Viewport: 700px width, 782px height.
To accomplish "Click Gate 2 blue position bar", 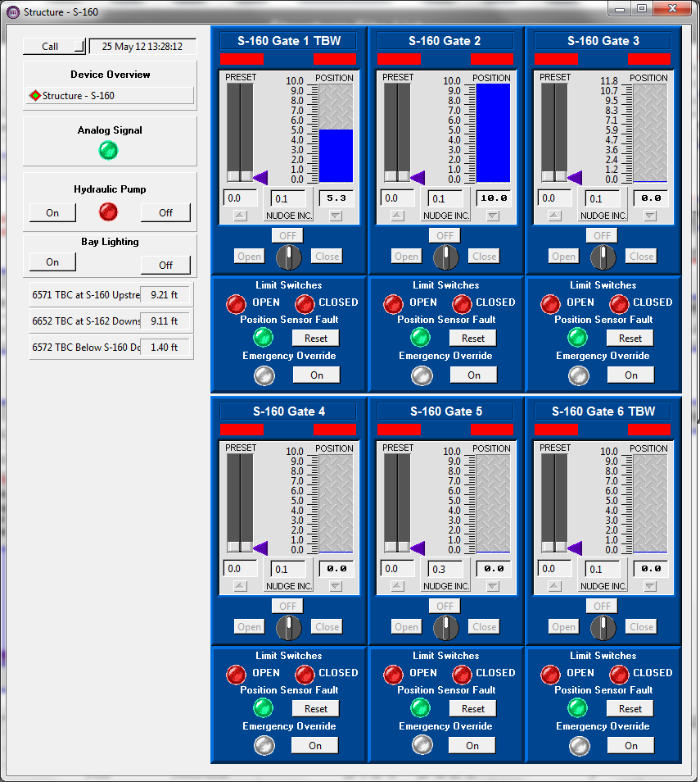I will tap(493, 133).
